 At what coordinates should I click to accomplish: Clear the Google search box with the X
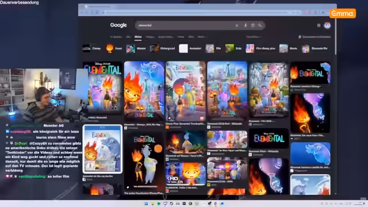point(237,25)
